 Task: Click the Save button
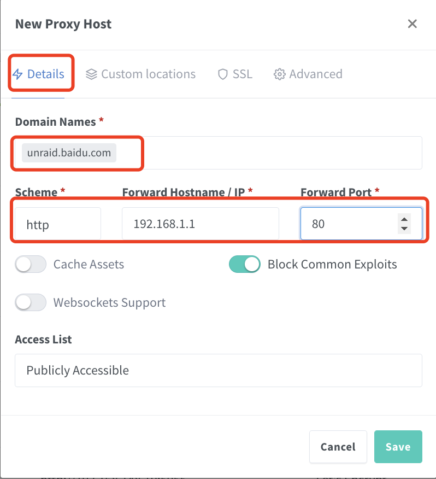(x=398, y=447)
